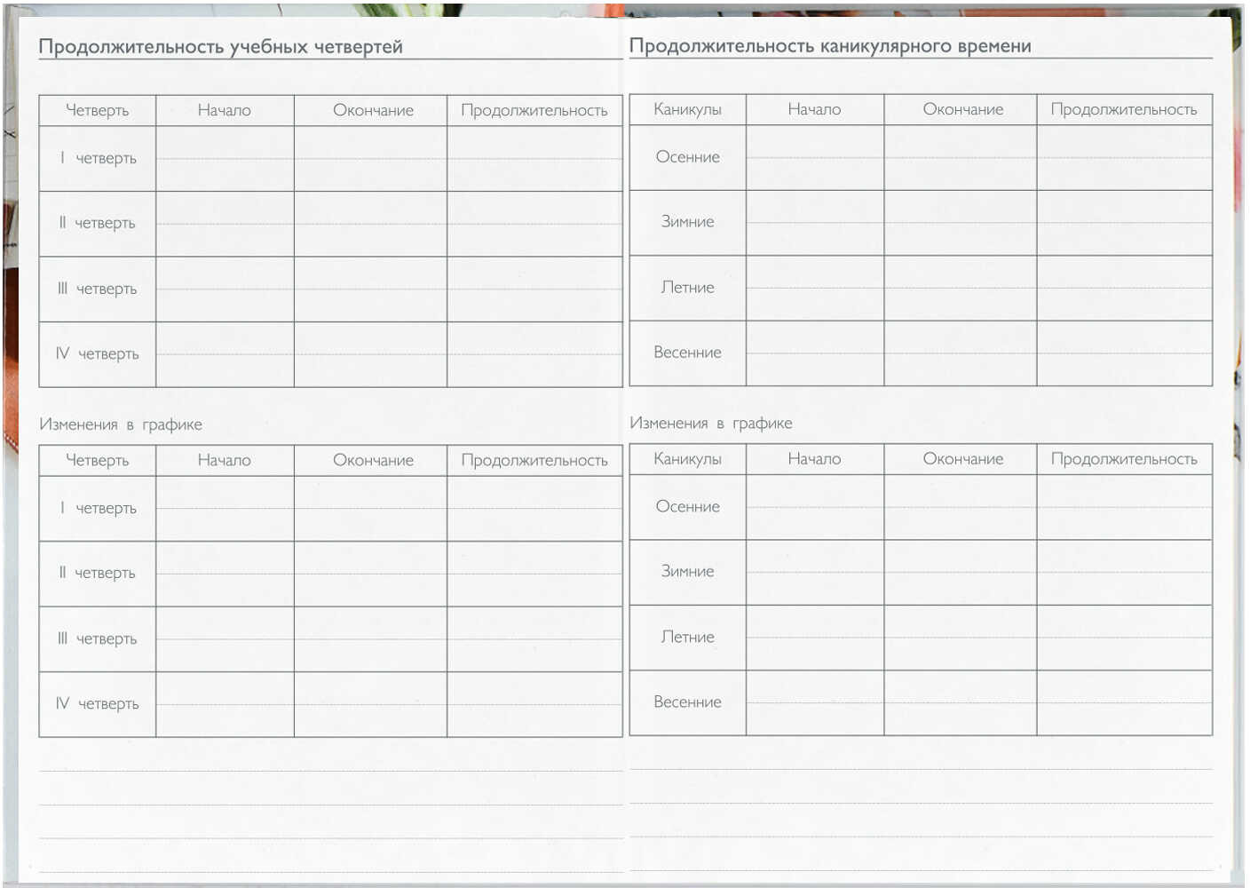Select Начало cell for I четверть in top table

pyautogui.click(x=225, y=158)
